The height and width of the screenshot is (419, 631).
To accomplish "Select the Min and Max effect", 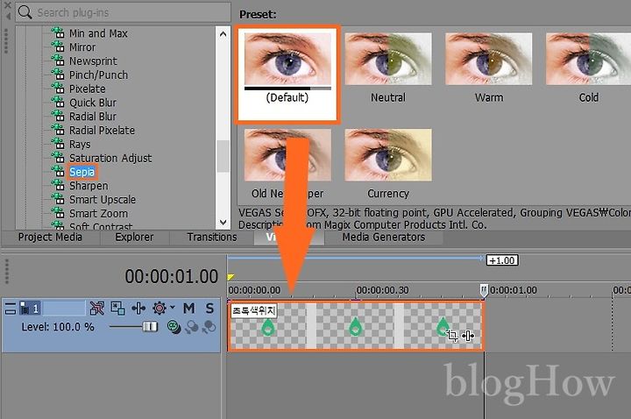I will 98,33.
